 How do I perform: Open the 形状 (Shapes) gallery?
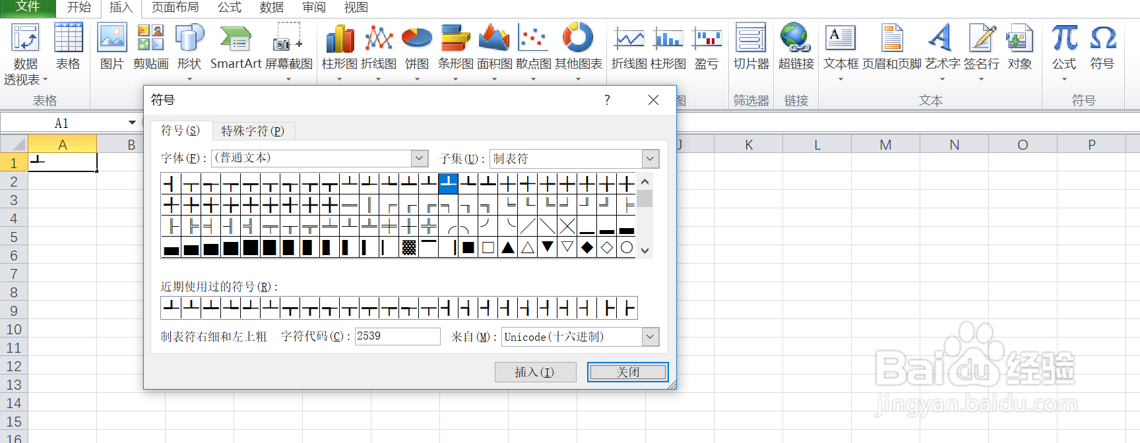coord(189,51)
